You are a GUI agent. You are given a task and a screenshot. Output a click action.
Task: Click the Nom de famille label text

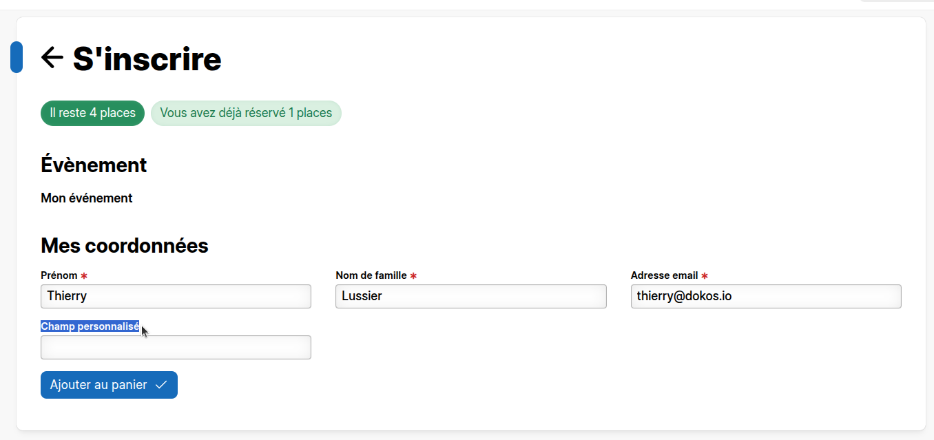(371, 275)
